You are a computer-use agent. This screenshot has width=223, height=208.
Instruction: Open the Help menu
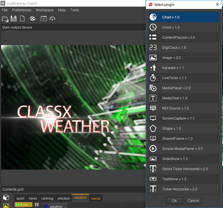(62, 10)
